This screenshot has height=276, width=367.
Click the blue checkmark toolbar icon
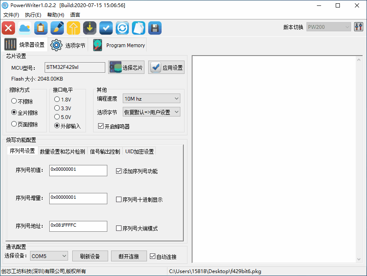click(106, 28)
